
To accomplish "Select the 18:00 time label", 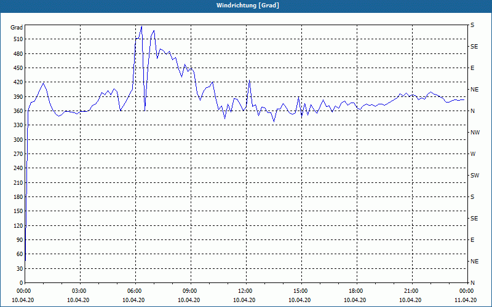I will tap(355, 291).
